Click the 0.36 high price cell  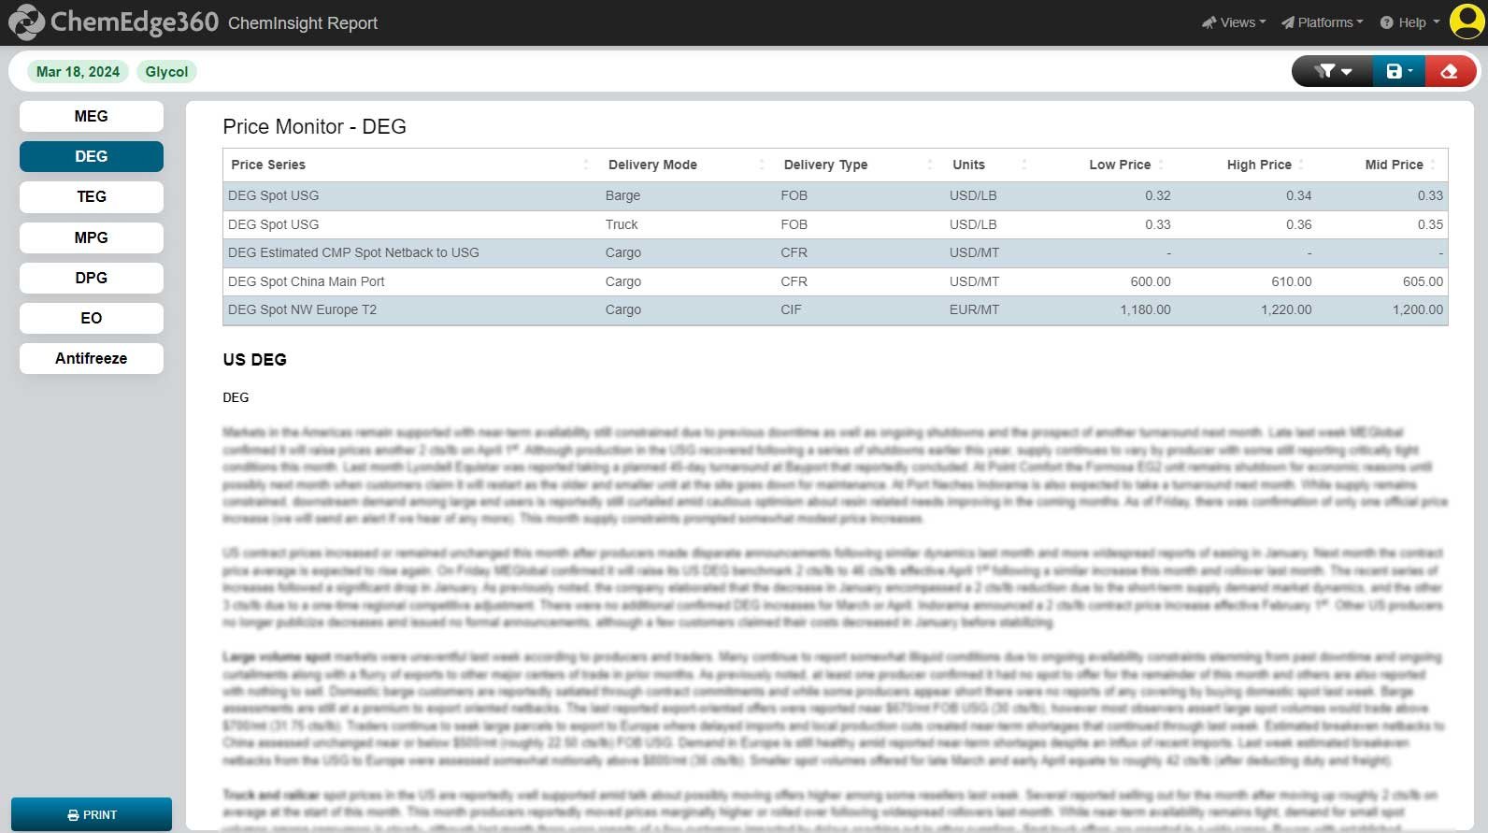(1298, 224)
